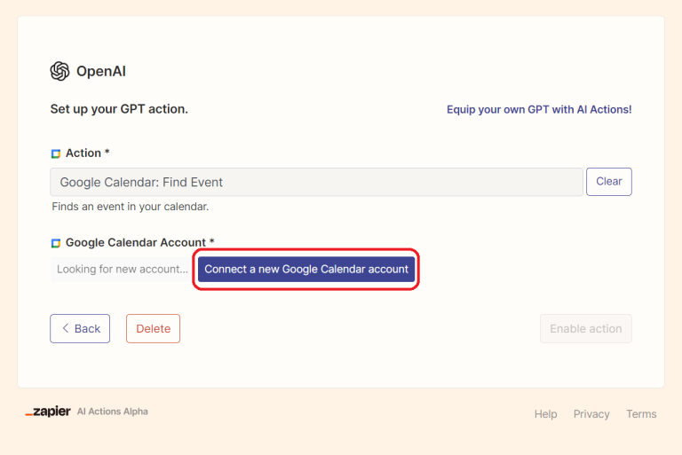Open the Privacy link in footer
Screen dimensions: 682x455
[x=591, y=414]
